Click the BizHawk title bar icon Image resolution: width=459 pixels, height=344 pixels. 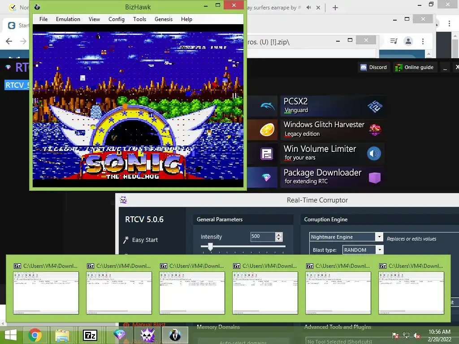coord(37,7)
